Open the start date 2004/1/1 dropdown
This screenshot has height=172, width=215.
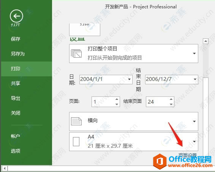[129, 79]
